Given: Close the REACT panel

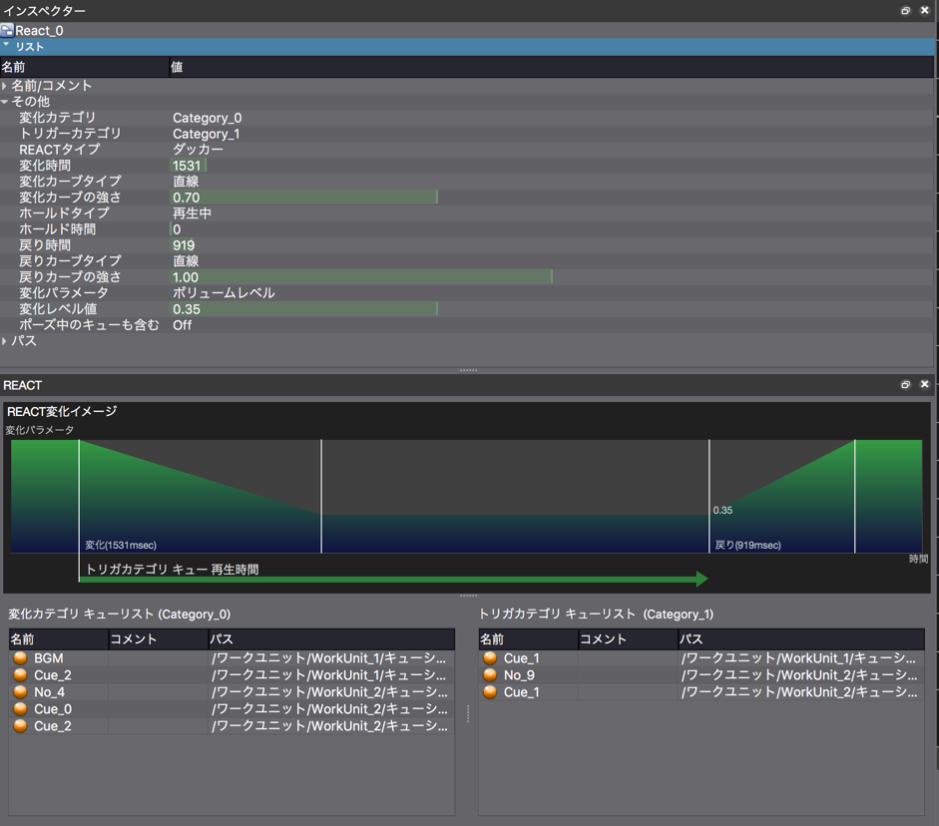Looking at the screenshot, I should 924,385.
